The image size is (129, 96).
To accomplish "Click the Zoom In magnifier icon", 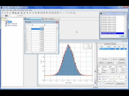I will (x=44, y=13).
